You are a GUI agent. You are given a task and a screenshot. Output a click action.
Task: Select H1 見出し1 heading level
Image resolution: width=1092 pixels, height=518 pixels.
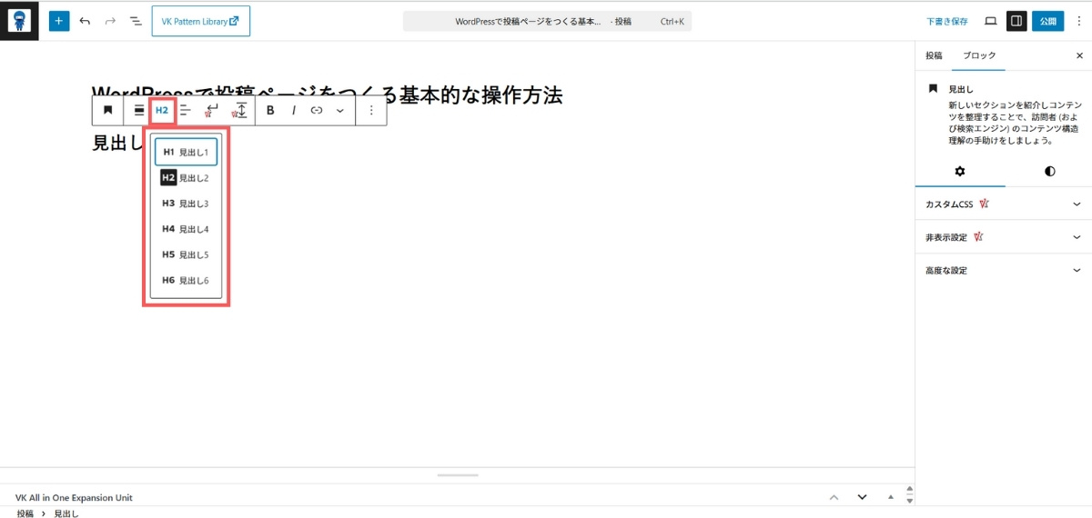186,152
